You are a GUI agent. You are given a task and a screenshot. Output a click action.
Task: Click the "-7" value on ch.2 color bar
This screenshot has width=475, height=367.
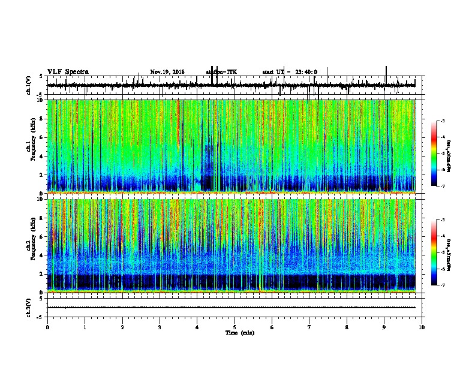[x=442, y=285]
